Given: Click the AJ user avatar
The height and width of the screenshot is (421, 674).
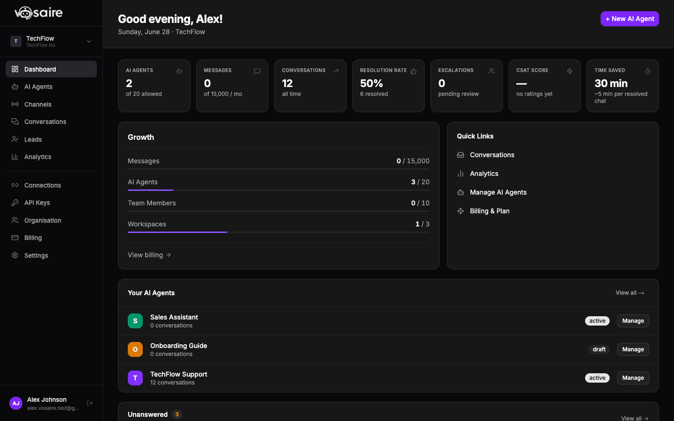Looking at the screenshot, I should pos(16,403).
